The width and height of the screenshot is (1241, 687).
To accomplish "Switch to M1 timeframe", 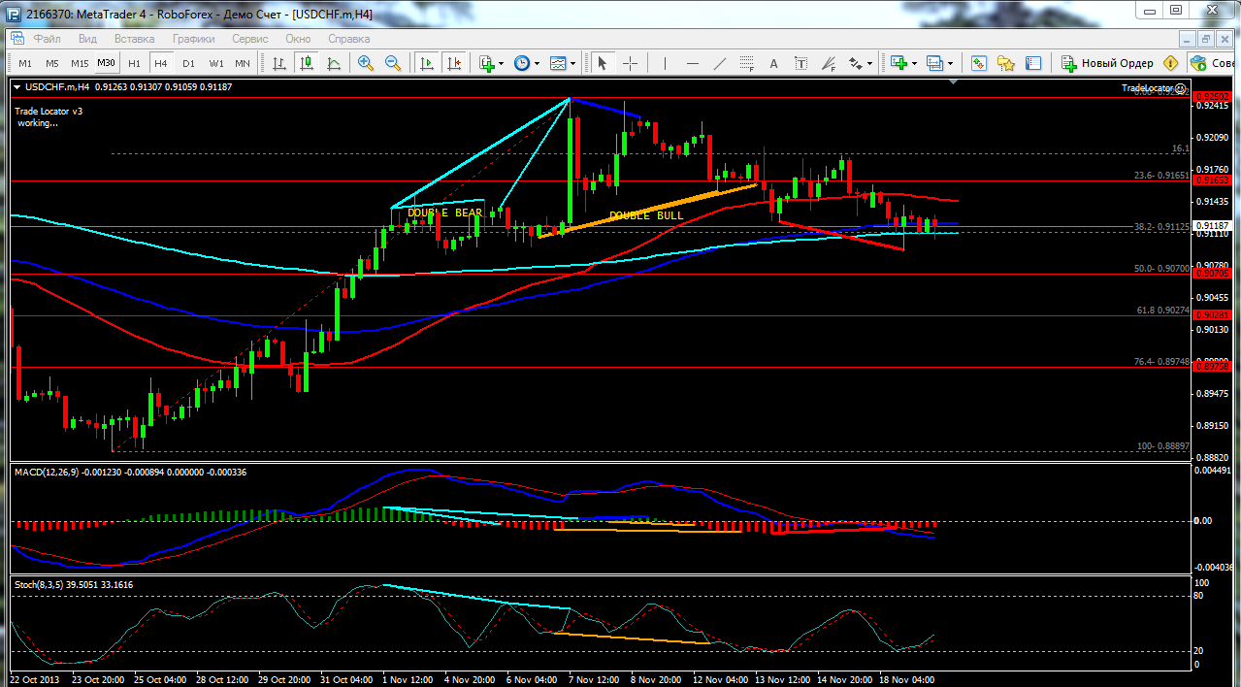I will point(25,63).
